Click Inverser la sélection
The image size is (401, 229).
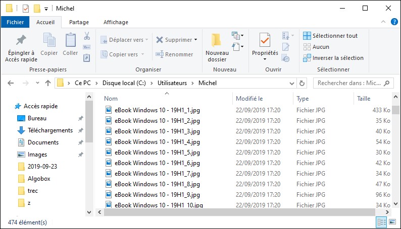pos(333,58)
